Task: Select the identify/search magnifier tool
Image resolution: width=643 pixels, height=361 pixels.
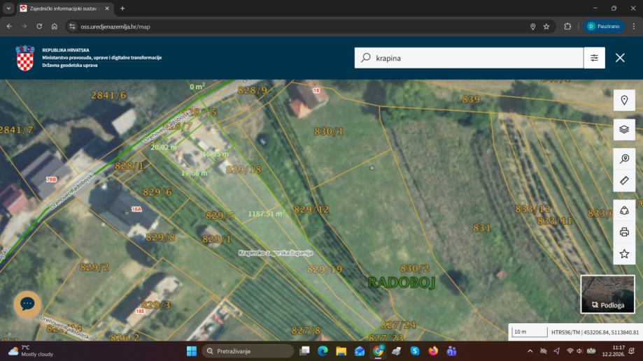Action: (x=624, y=159)
